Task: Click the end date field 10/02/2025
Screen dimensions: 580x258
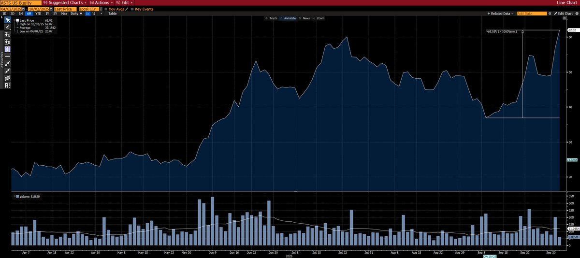Action: pos(39,9)
